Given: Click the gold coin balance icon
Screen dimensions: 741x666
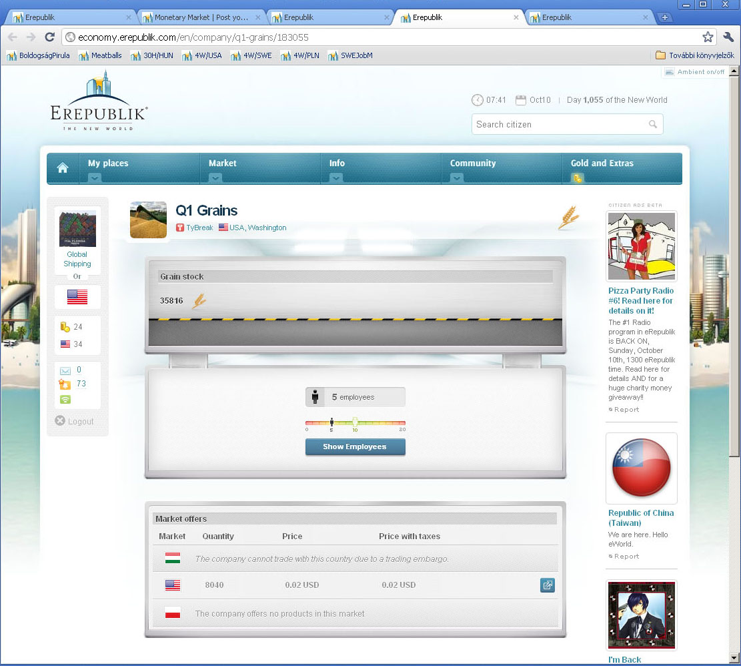Looking at the screenshot, I should tap(65, 327).
